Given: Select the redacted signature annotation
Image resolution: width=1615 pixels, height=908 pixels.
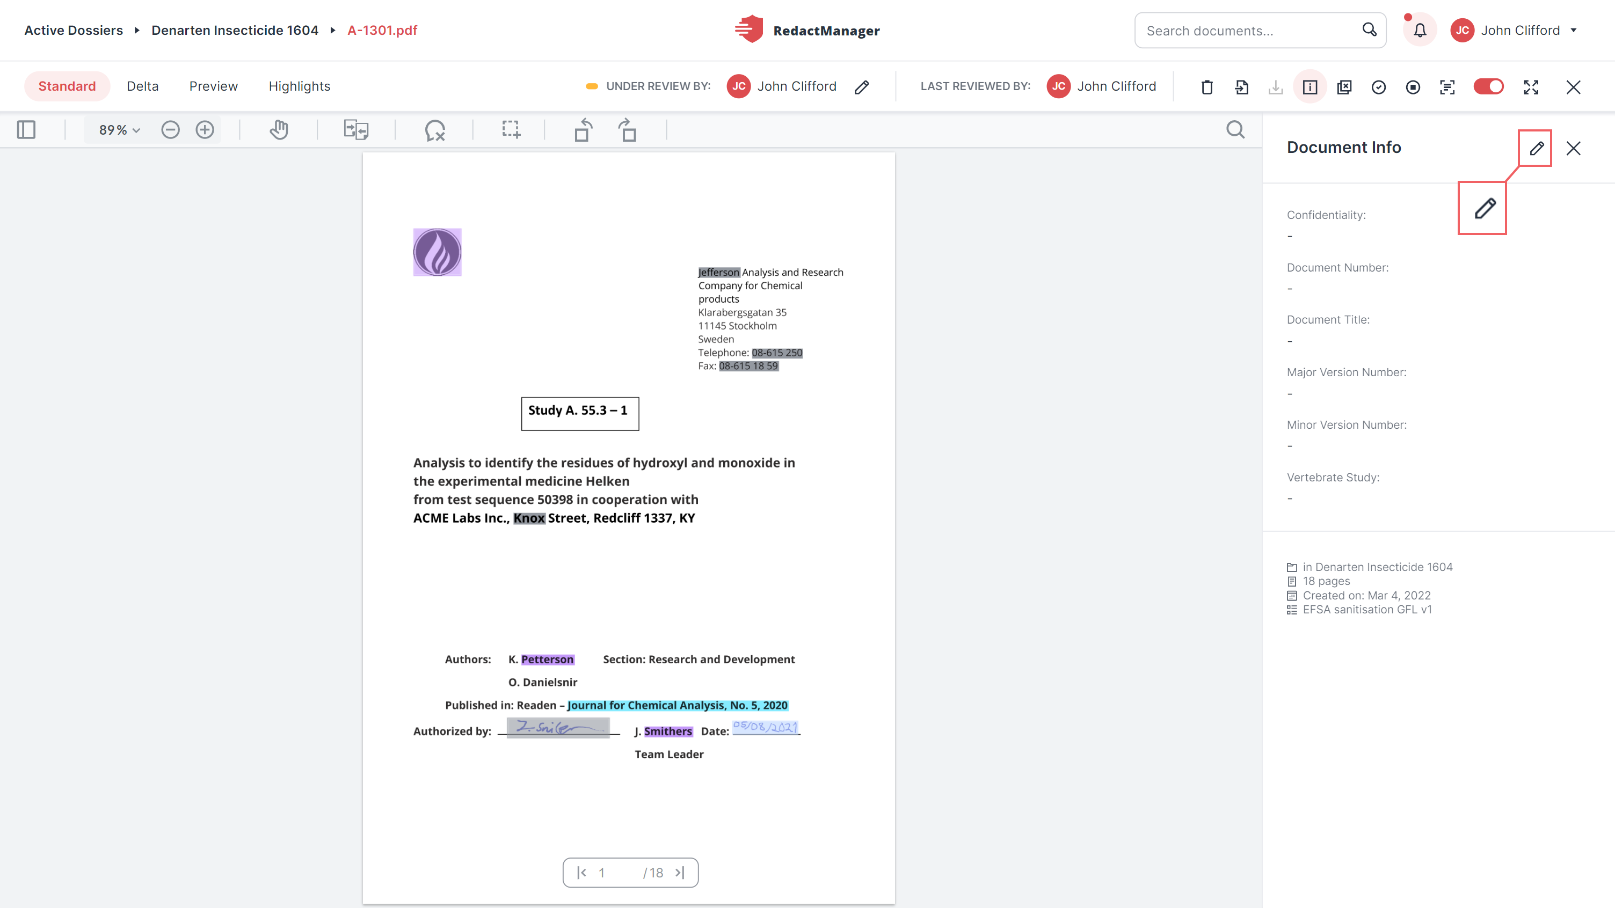Looking at the screenshot, I should coord(558,728).
